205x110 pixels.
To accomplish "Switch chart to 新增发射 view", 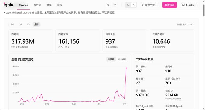I will 122,59.
